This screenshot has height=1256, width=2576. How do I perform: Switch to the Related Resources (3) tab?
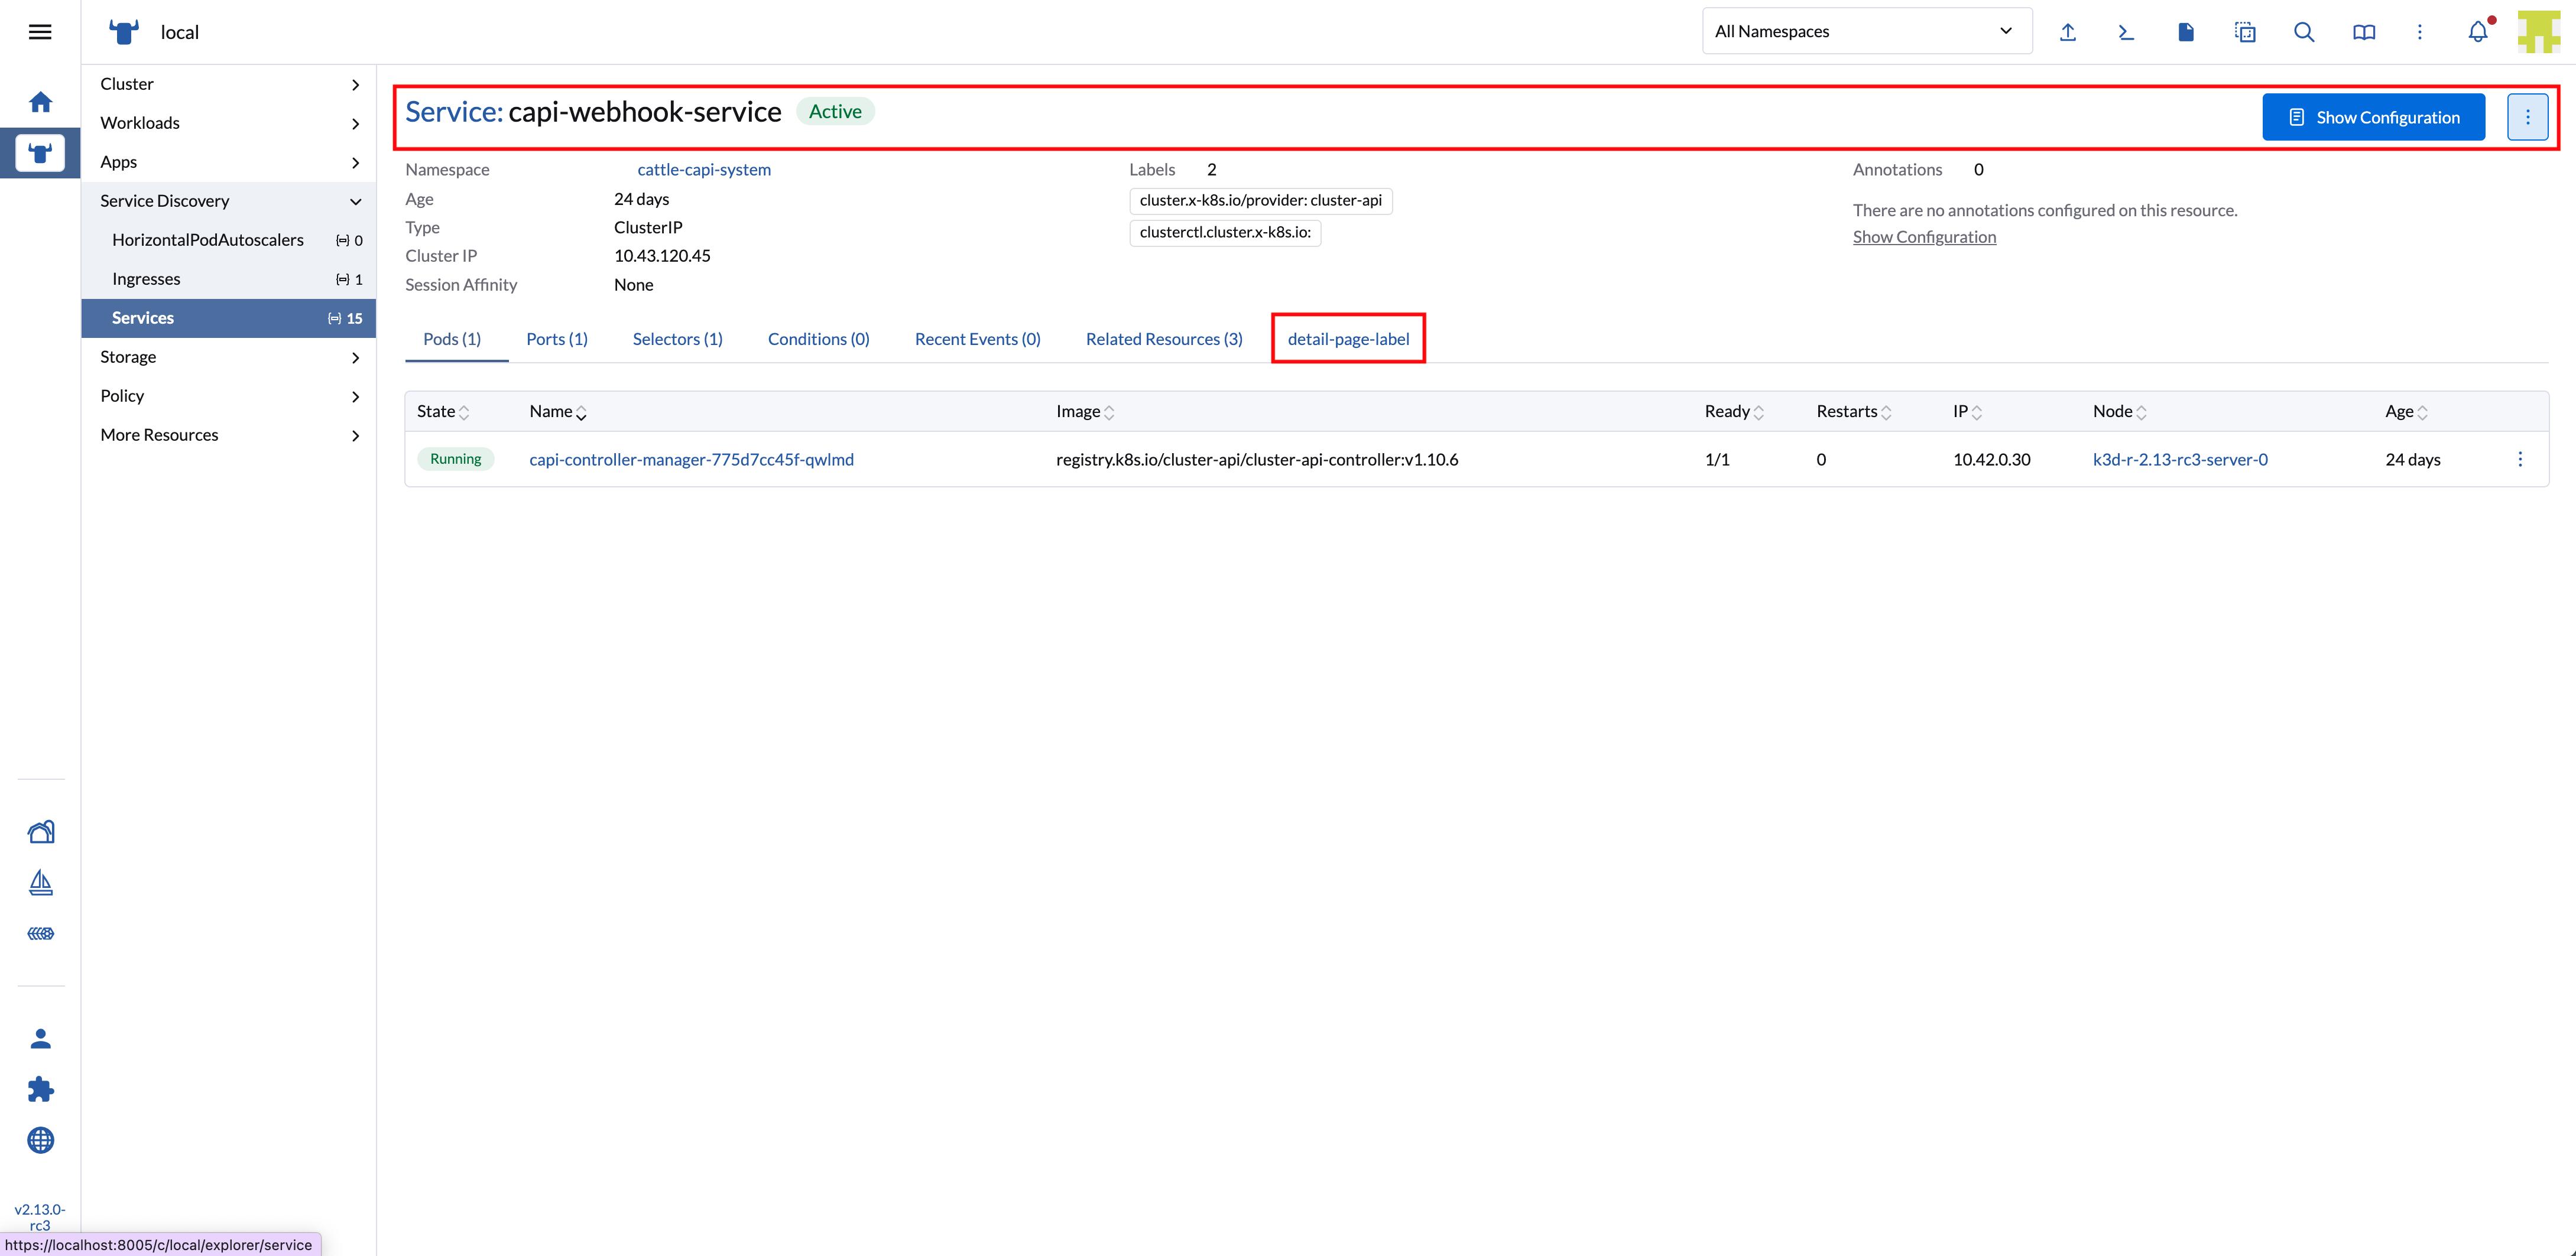point(1163,339)
